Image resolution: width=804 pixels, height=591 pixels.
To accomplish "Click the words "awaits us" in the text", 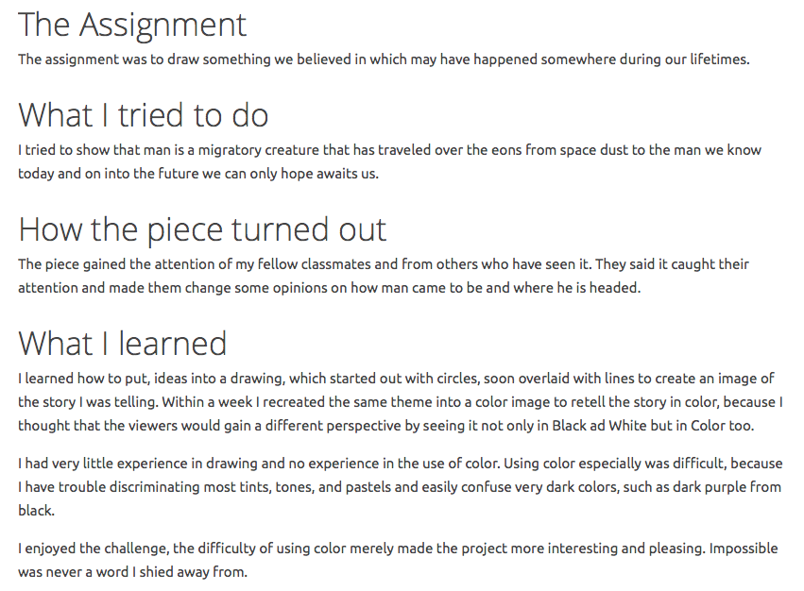I will [349, 174].
